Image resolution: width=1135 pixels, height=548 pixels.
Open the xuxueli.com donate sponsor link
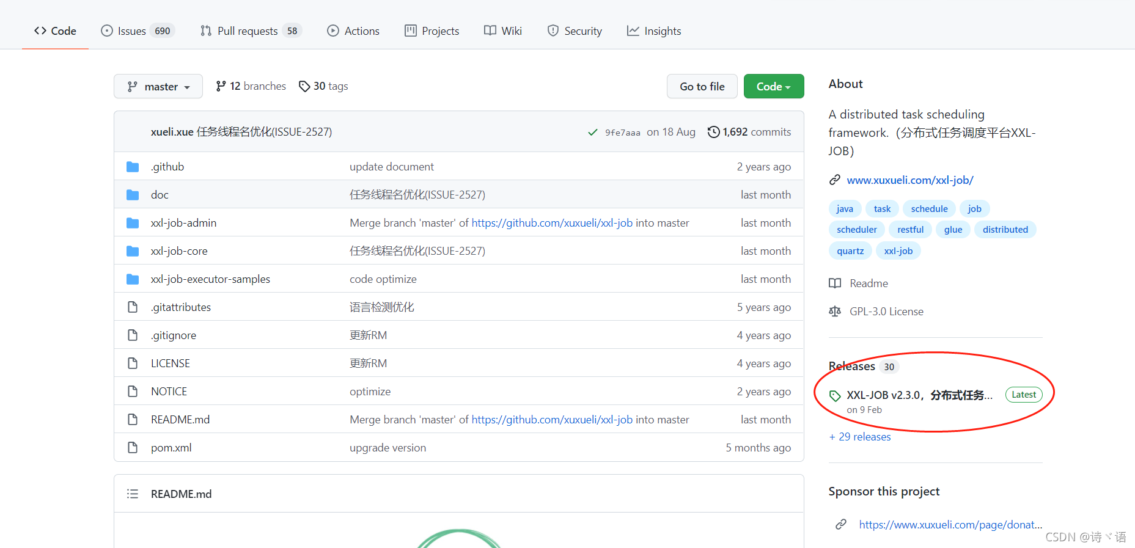950,524
